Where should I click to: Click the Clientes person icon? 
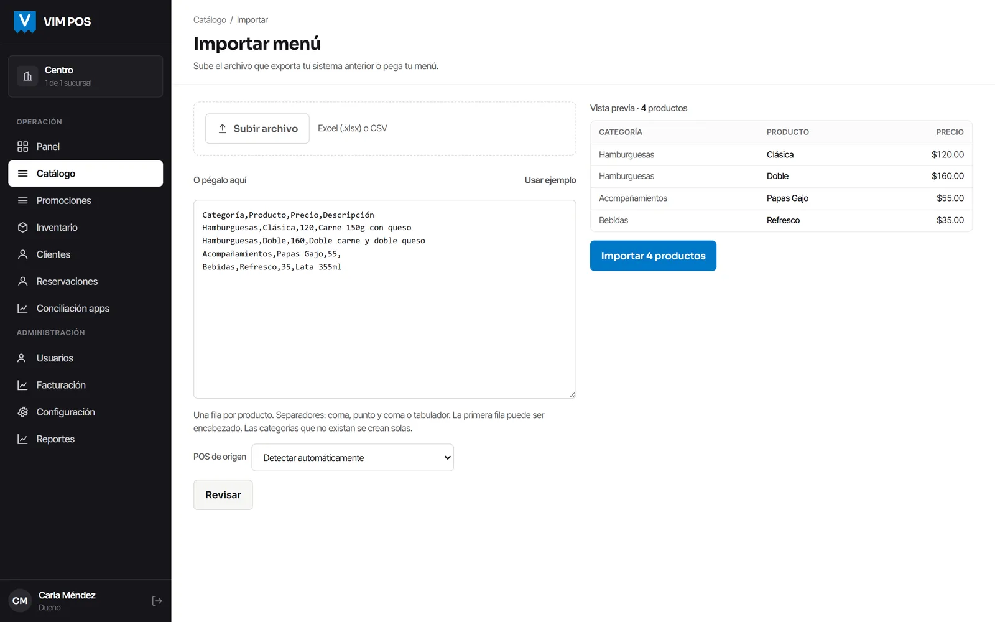coord(23,254)
